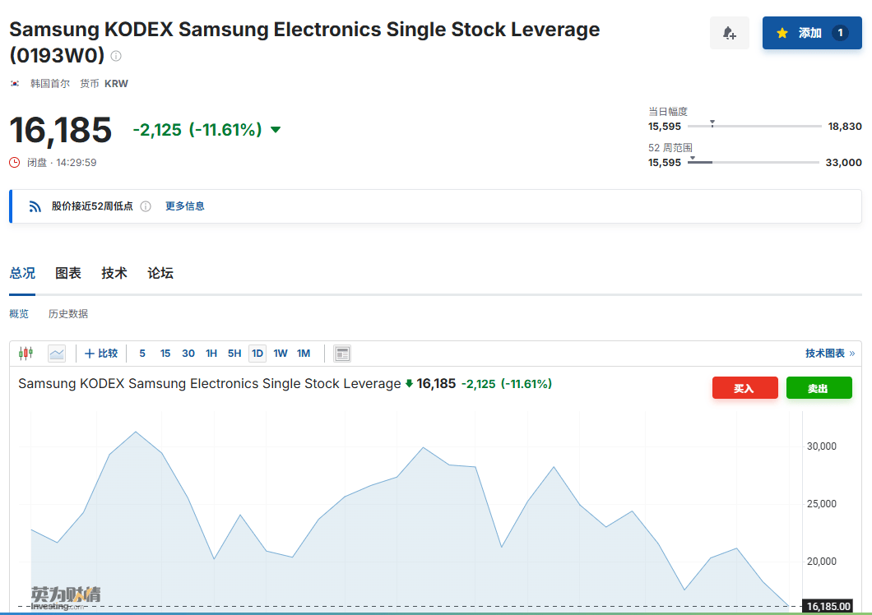Open the 历史数据 sub-tab

[x=67, y=313]
